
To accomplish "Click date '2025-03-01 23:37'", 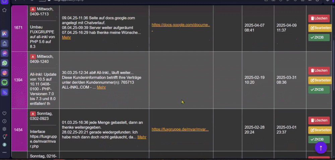I will [286, 130].
